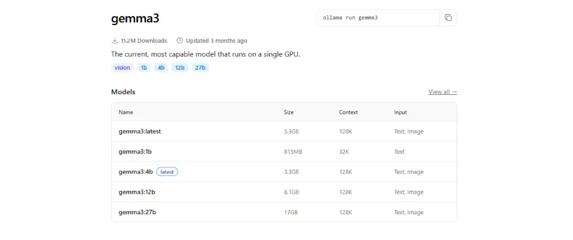Click the downloads arrow icon
573x240 pixels.
coord(115,41)
